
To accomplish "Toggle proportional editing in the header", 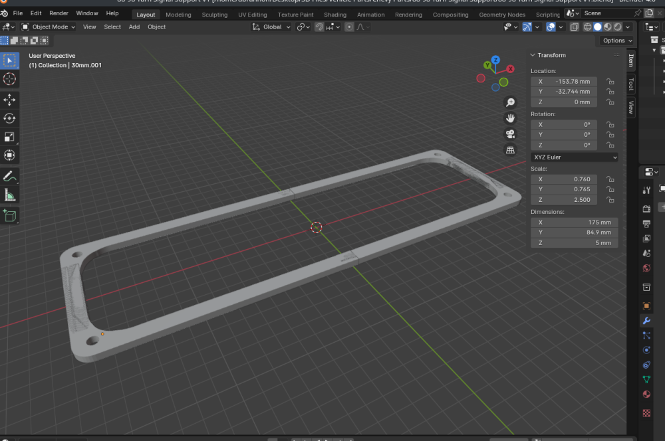I will point(349,27).
